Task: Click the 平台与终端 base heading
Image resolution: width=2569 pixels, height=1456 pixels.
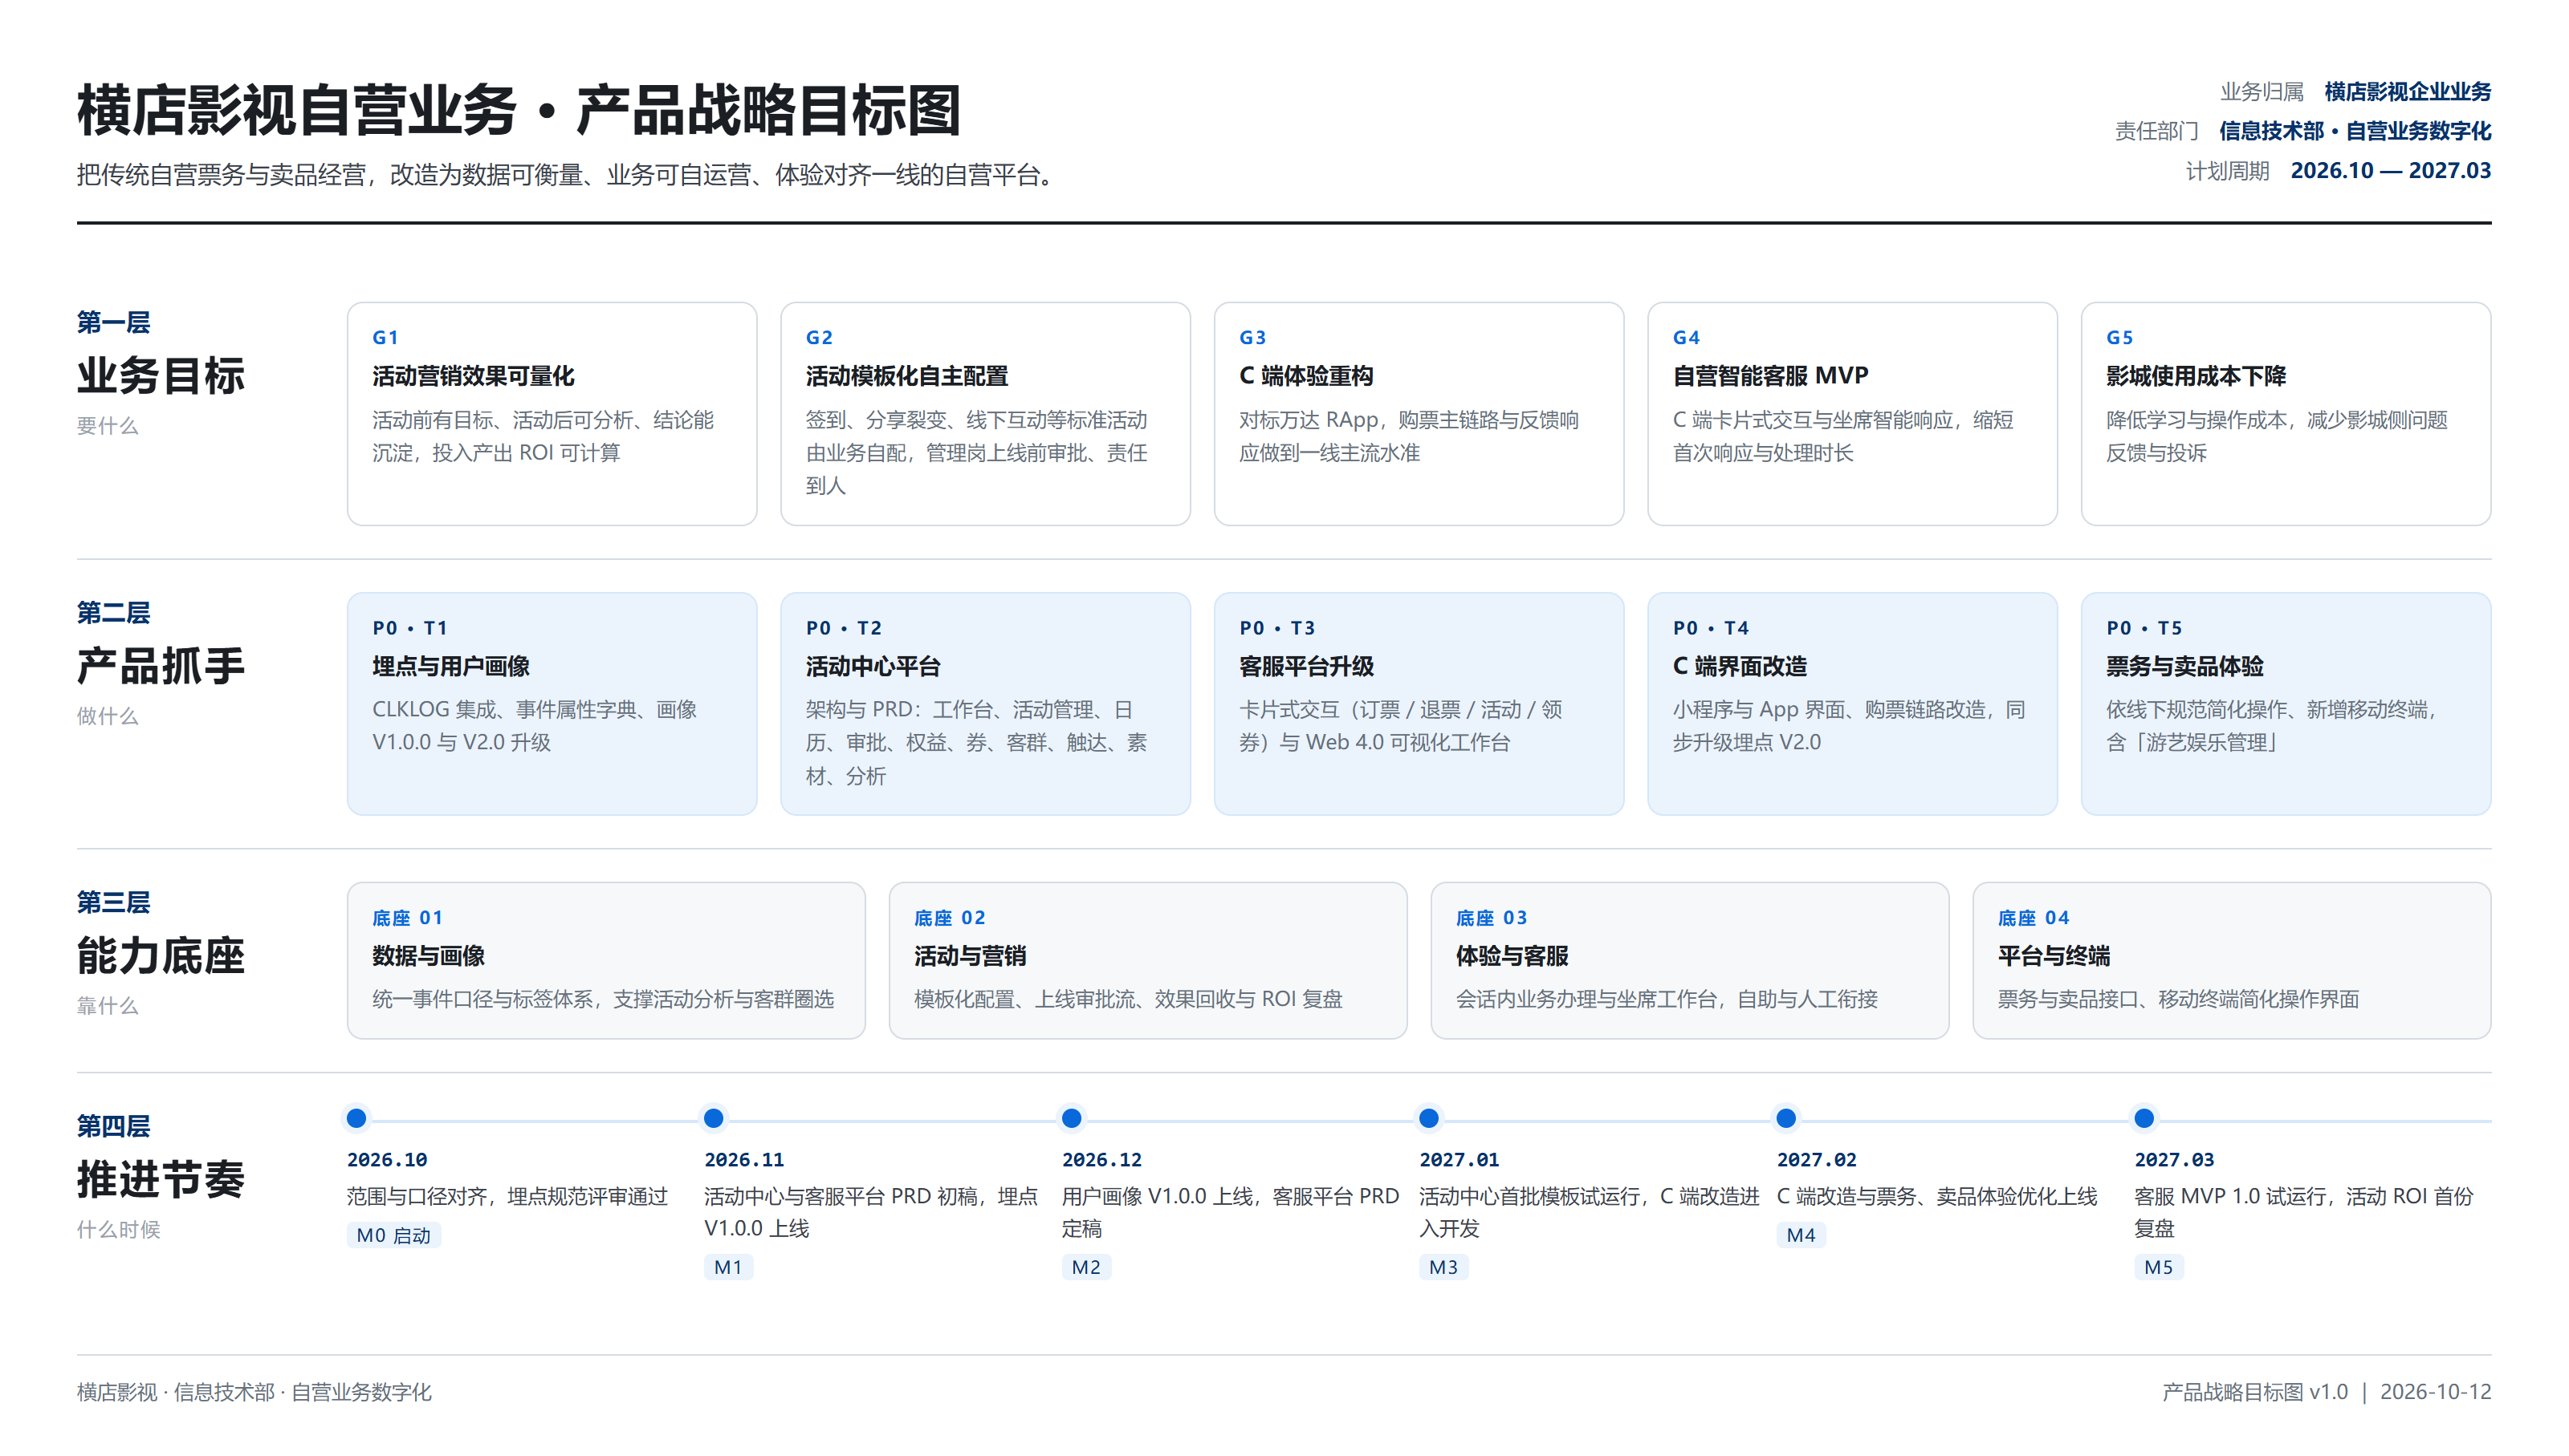Action: [x=2054, y=956]
